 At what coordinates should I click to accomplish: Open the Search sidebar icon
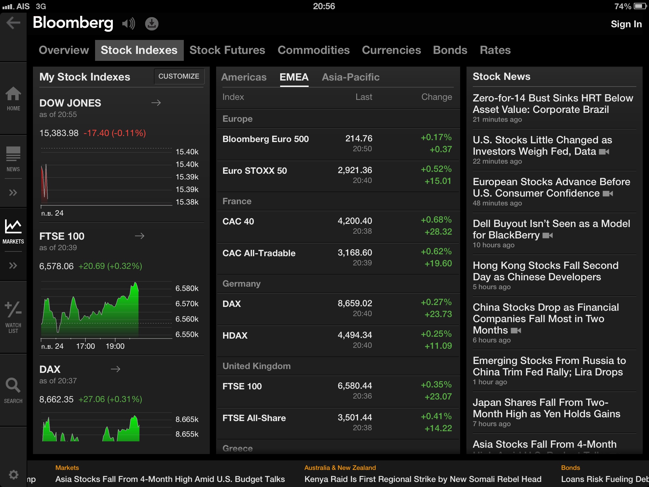pyautogui.click(x=13, y=391)
